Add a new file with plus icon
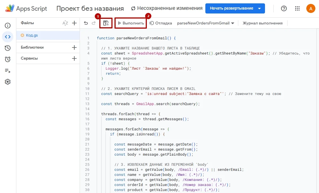Screen dimensions: 319x193 point(74,23)
